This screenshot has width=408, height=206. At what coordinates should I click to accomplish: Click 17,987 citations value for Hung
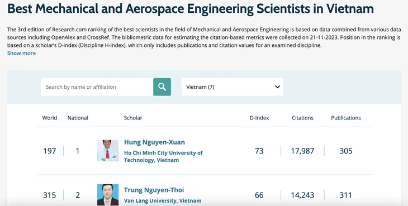[x=302, y=151]
